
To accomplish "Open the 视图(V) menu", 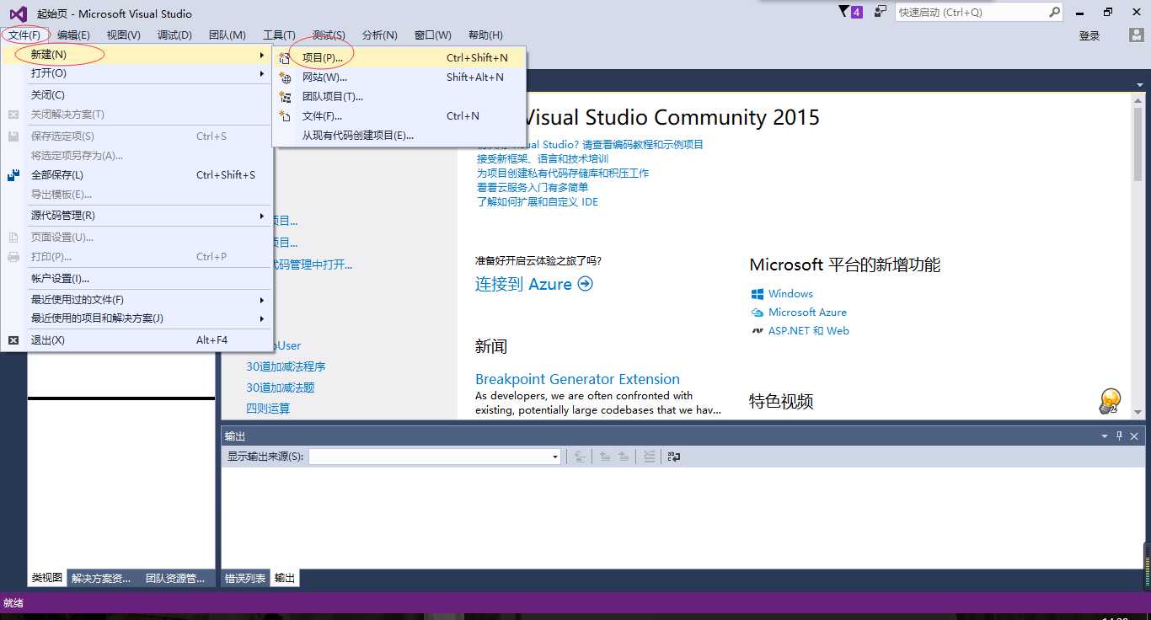I will 123,35.
